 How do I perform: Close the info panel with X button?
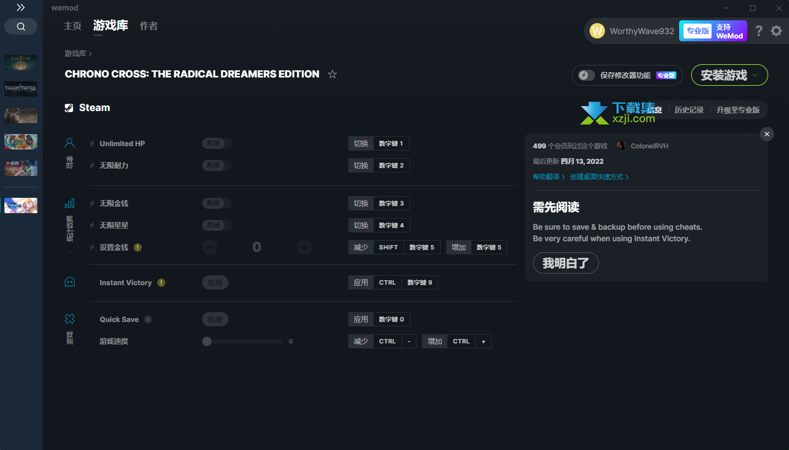(767, 134)
